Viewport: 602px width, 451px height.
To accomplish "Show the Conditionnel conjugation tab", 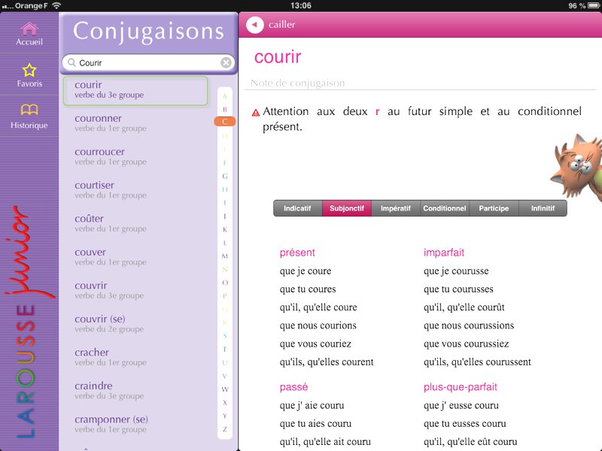I will (444, 208).
